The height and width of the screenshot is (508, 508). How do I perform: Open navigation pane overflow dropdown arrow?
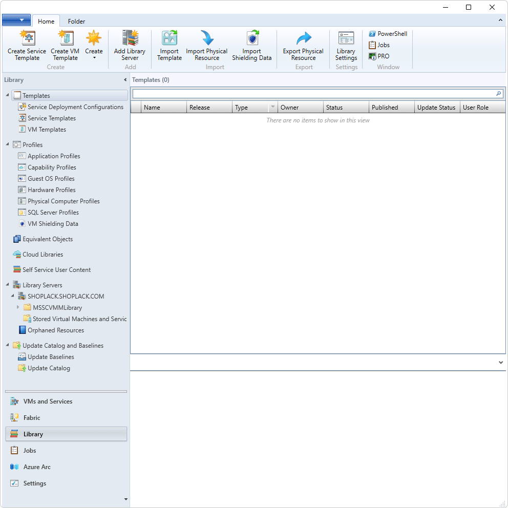(x=126, y=499)
